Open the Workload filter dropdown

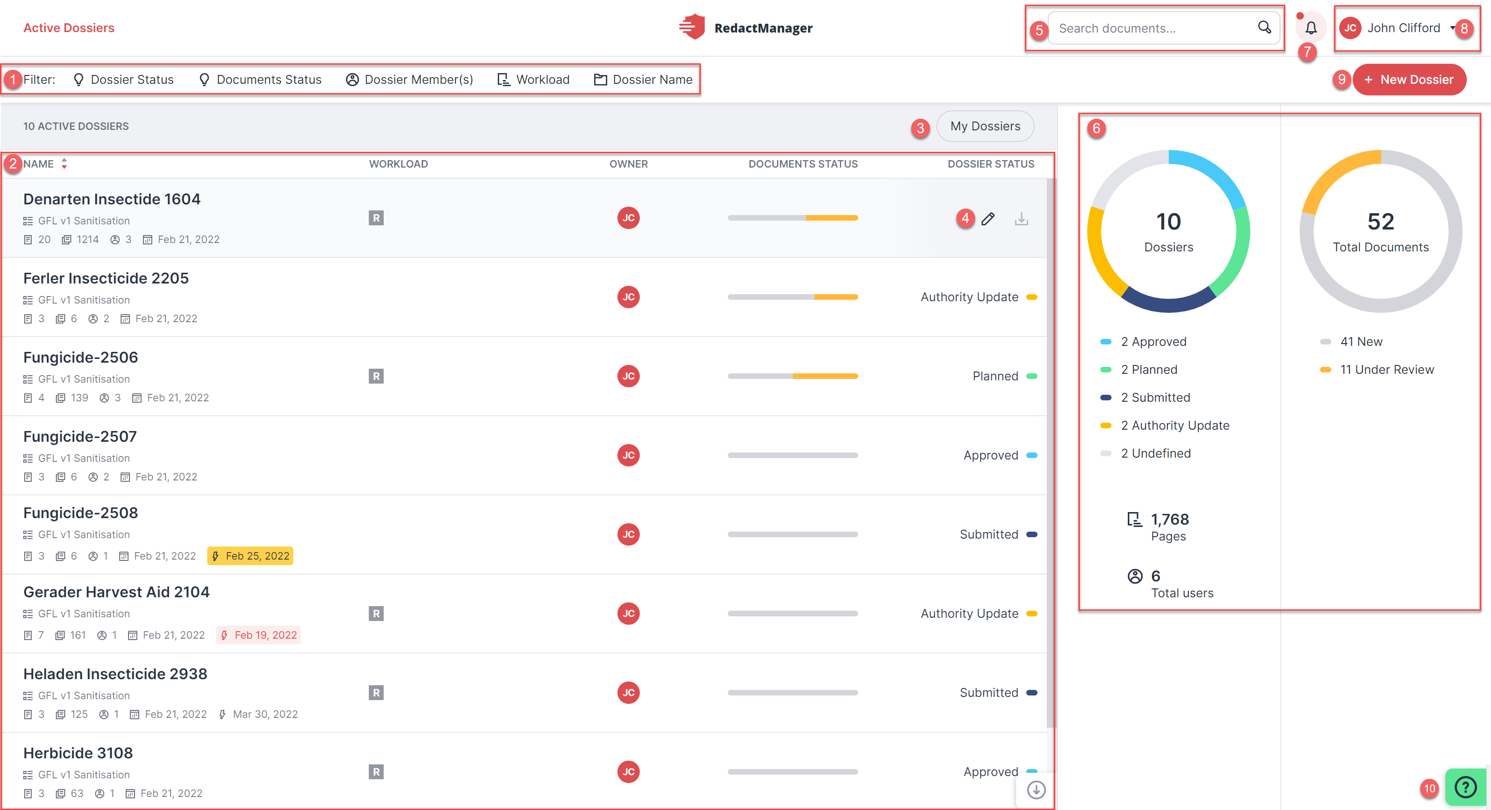534,79
